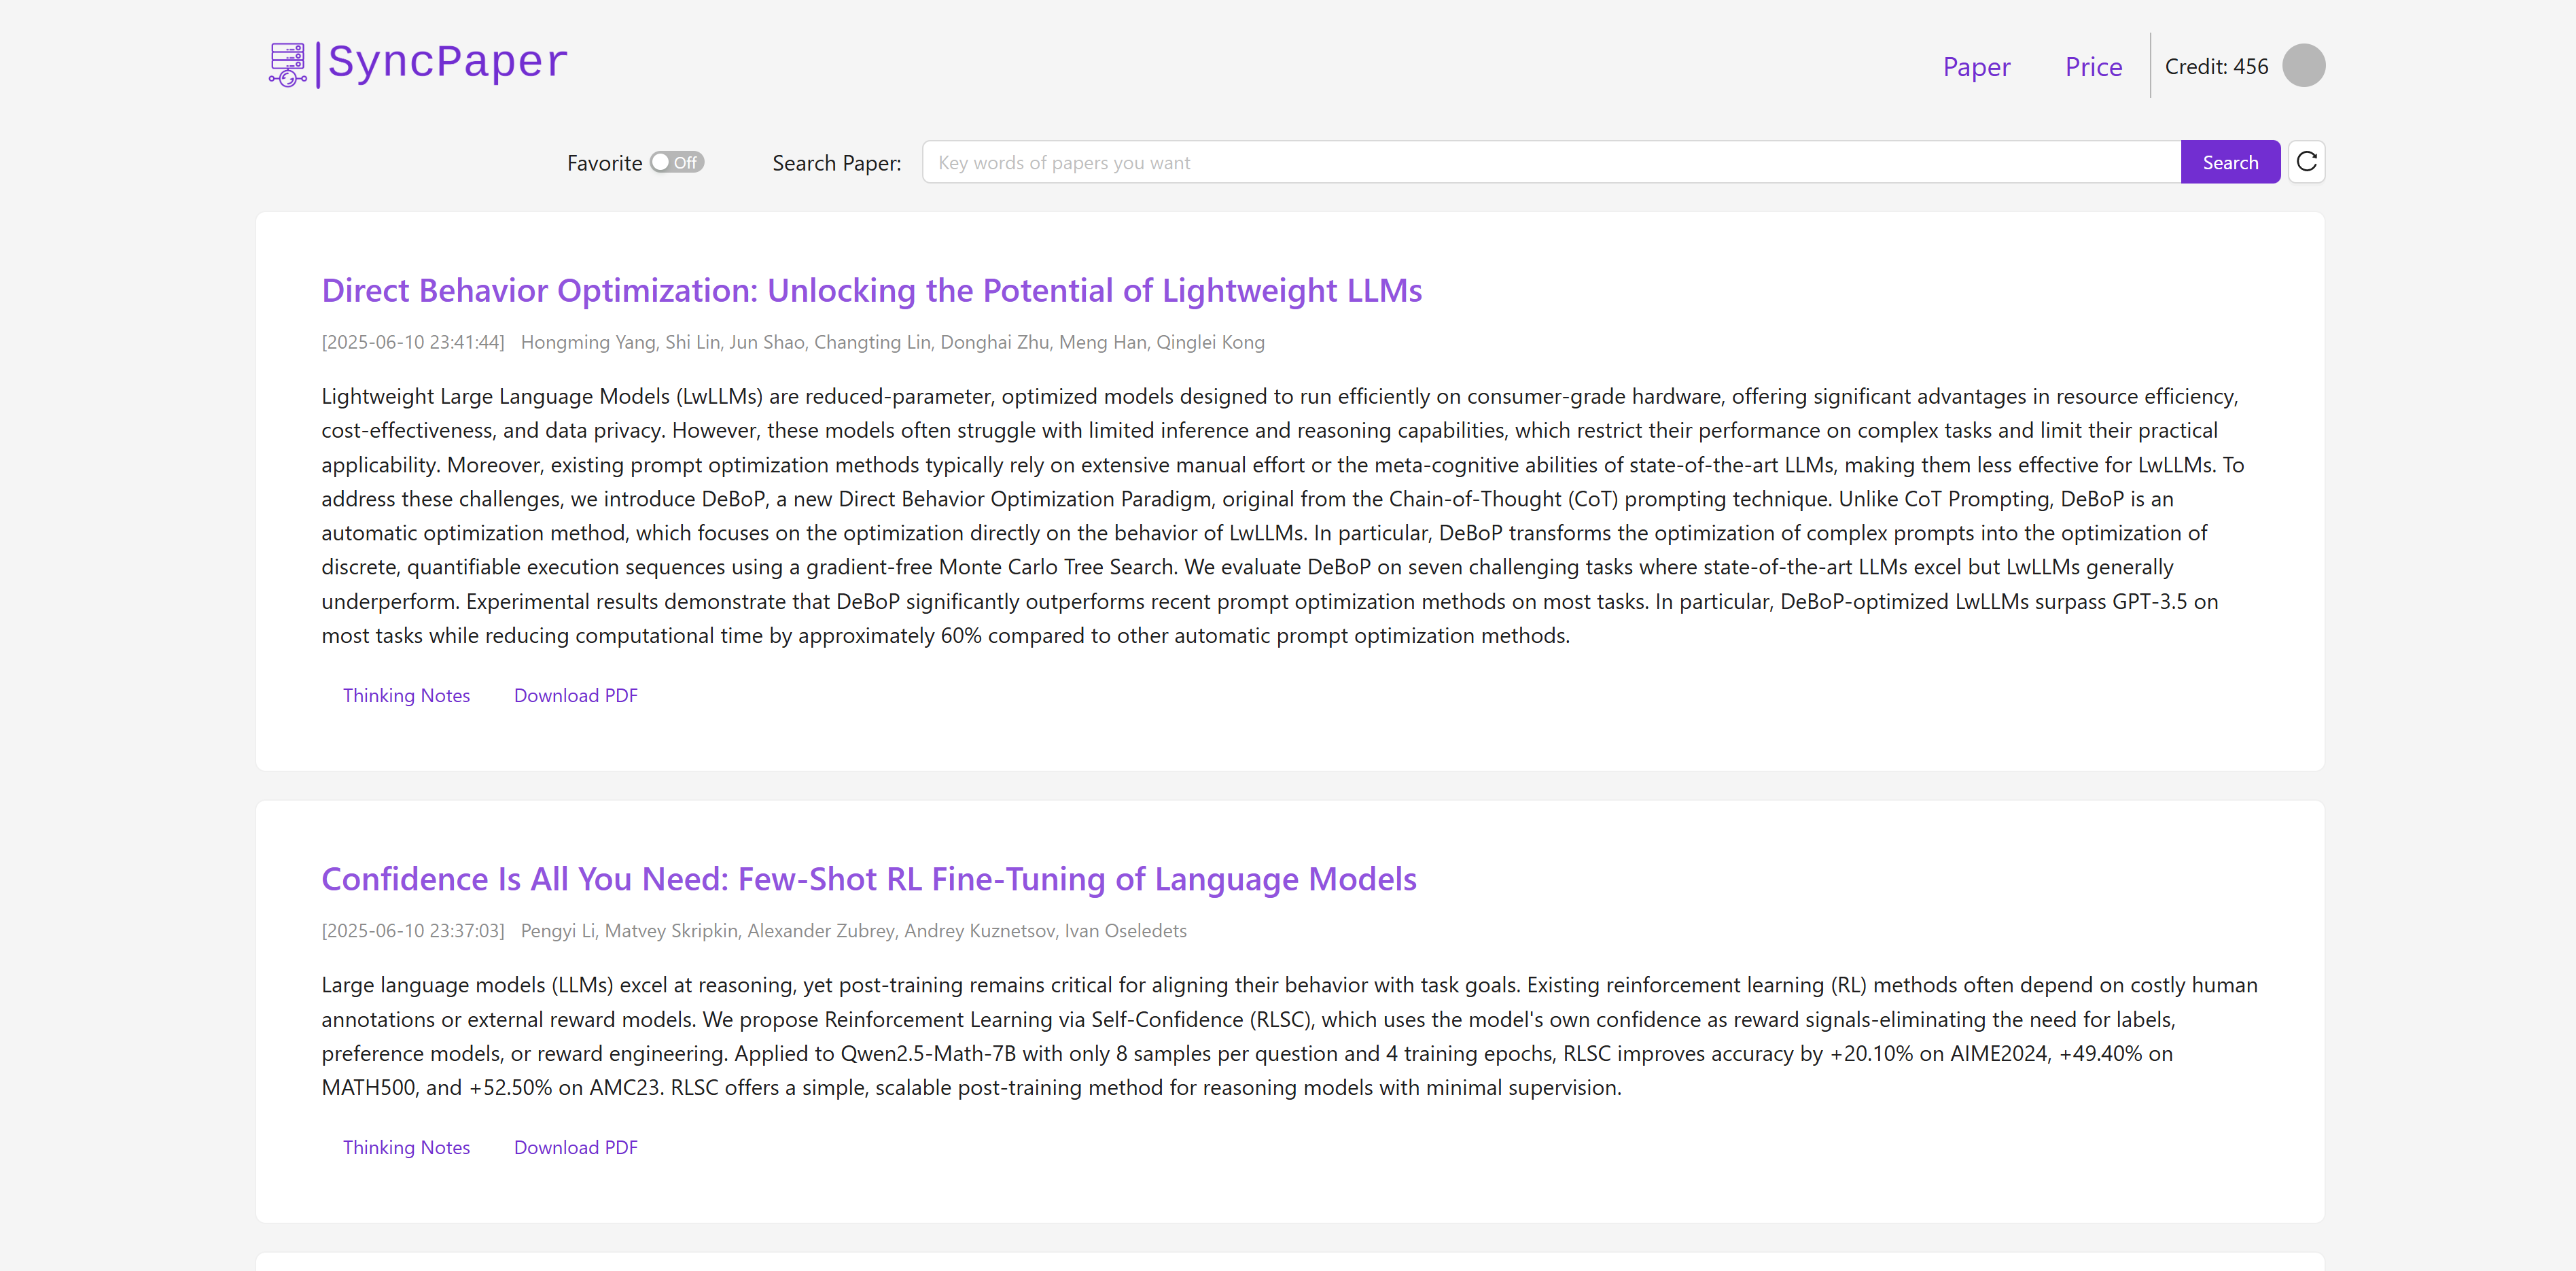Open the Confidence Is All You Need title
The width and height of the screenshot is (2576, 1271).
coord(868,879)
